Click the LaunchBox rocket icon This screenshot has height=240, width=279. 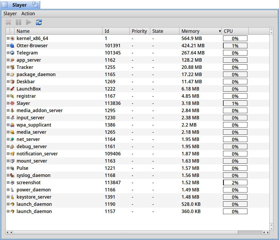coord(12,89)
